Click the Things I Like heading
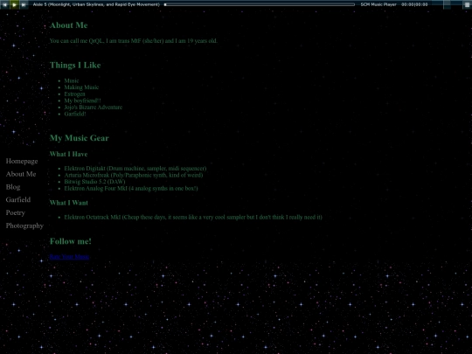472x354 pixels. point(75,65)
